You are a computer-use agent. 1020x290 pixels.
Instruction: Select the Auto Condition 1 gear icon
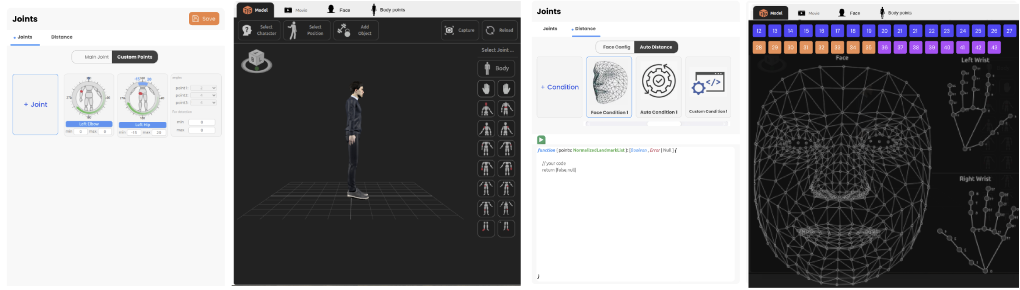[x=658, y=81]
